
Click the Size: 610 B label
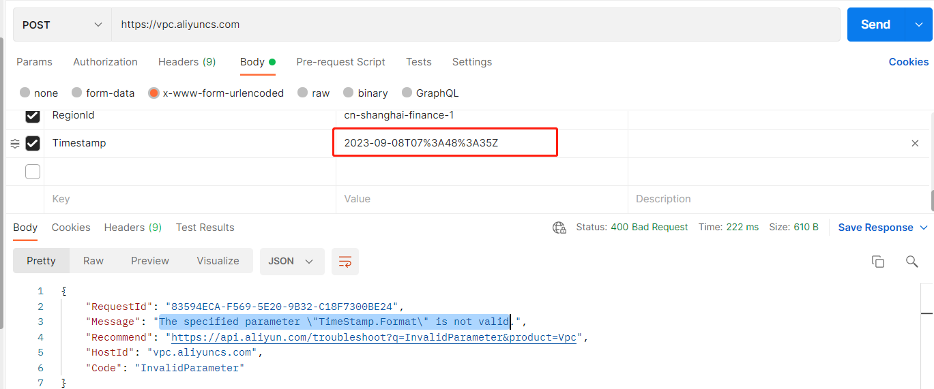pos(793,228)
